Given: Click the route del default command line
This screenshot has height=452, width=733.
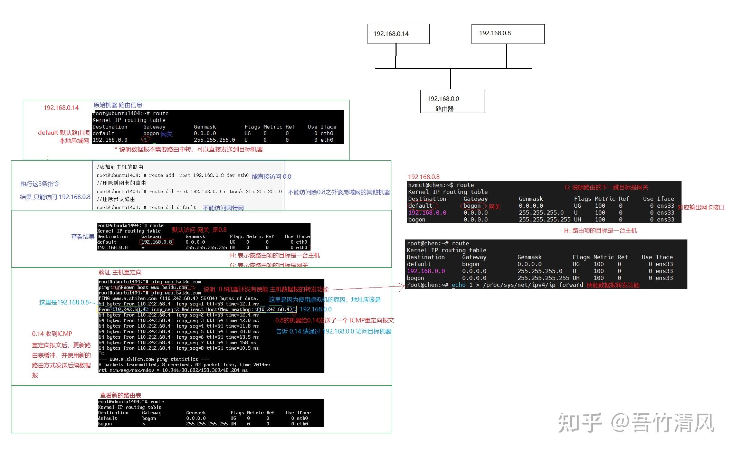Looking at the screenshot, I should (x=146, y=207).
